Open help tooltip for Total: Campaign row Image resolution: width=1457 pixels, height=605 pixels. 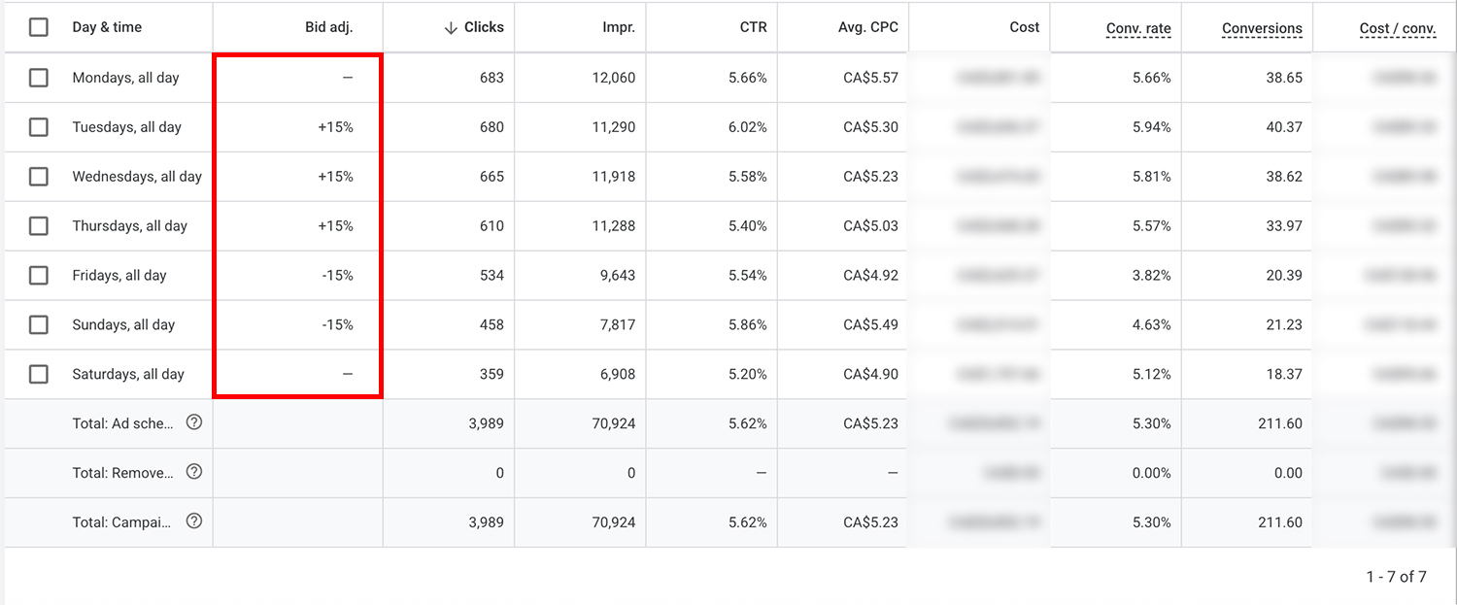[193, 521]
